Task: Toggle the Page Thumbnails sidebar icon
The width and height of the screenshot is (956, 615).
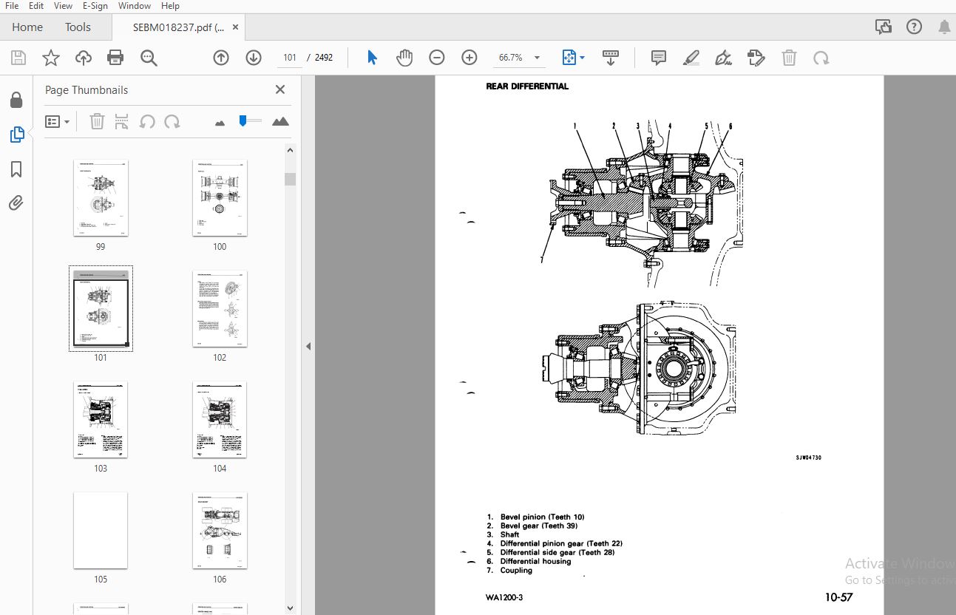Action: tap(16, 135)
